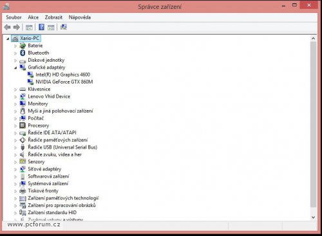Expand the Baterie branch

click(15, 46)
